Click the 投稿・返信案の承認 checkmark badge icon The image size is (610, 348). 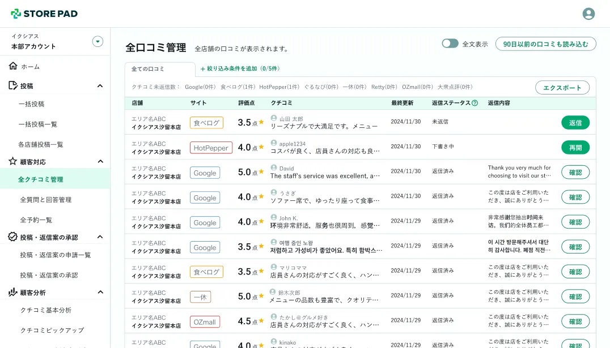coord(13,237)
